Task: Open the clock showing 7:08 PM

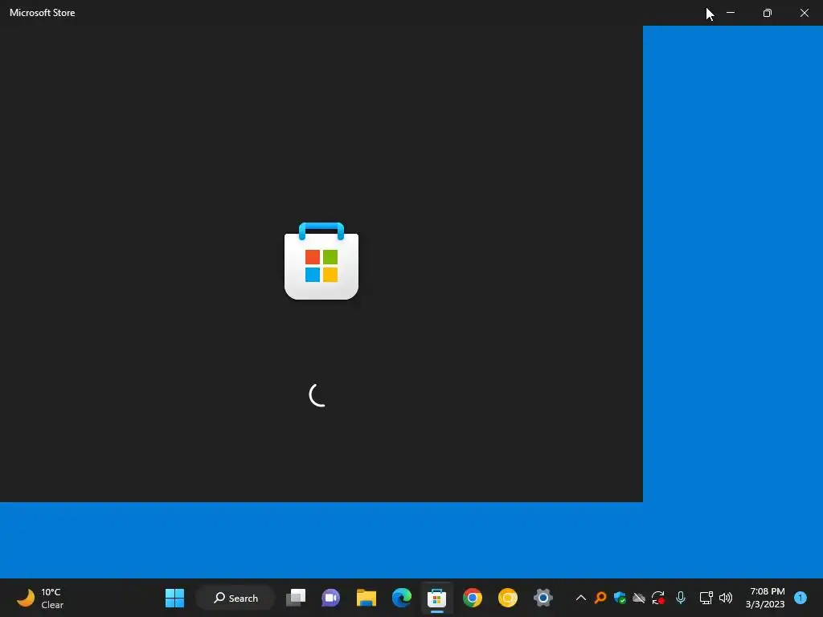Action: (x=765, y=598)
